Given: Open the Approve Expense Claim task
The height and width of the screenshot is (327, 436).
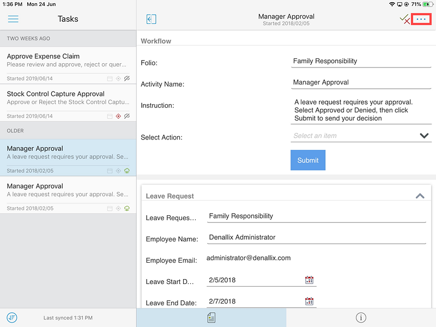Looking at the screenshot, I should point(68,65).
